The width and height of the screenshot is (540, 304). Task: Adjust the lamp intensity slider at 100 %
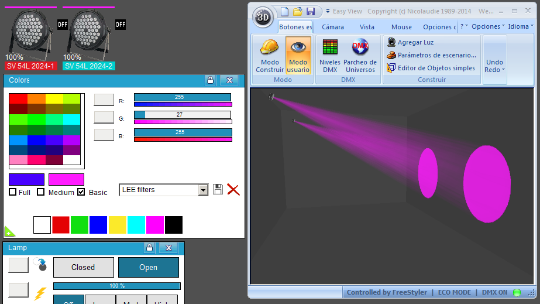pos(117,286)
